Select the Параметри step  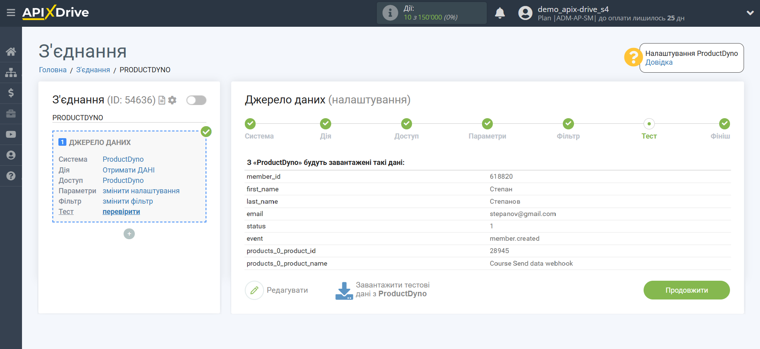point(487,124)
